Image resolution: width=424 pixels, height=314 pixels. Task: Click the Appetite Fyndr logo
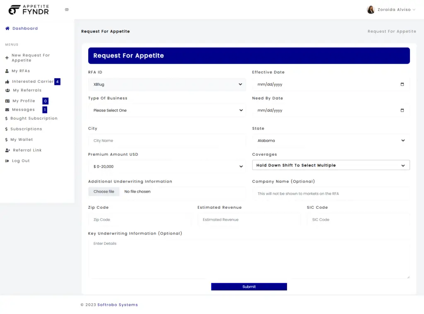point(29,10)
